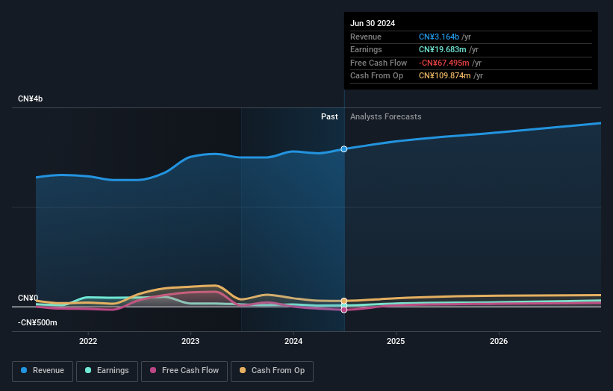Image resolution: width=613 pixels, height=391 pixels.
Task: Click the orange Cash From Op legend dot
Action: (243, 370)
